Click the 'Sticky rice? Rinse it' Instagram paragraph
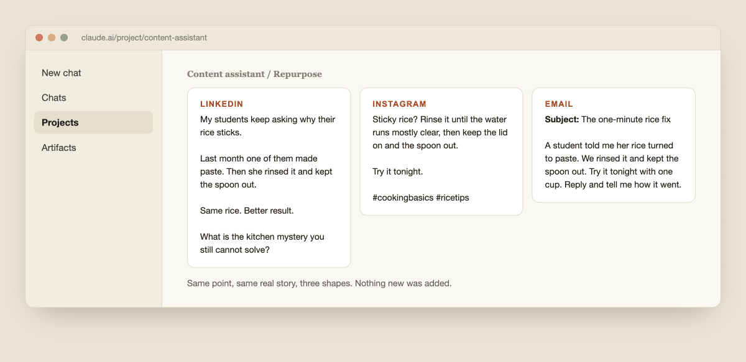Screen dimensions: 746x362 coord(440,132)
